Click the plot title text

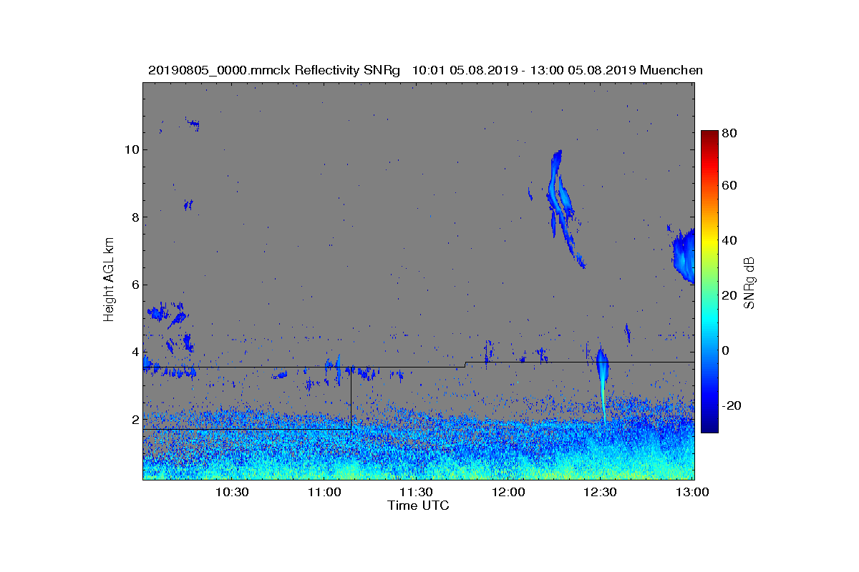[x=425, y=70]
